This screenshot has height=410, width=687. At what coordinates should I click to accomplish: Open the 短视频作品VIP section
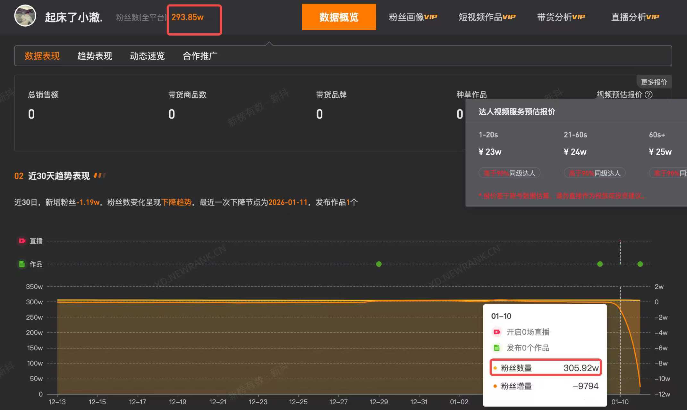coord(488,17)
